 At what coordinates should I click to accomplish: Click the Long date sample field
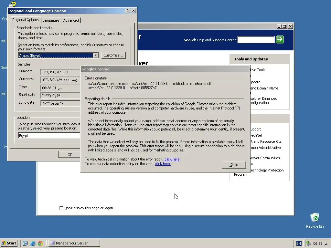tap(60, 103)
